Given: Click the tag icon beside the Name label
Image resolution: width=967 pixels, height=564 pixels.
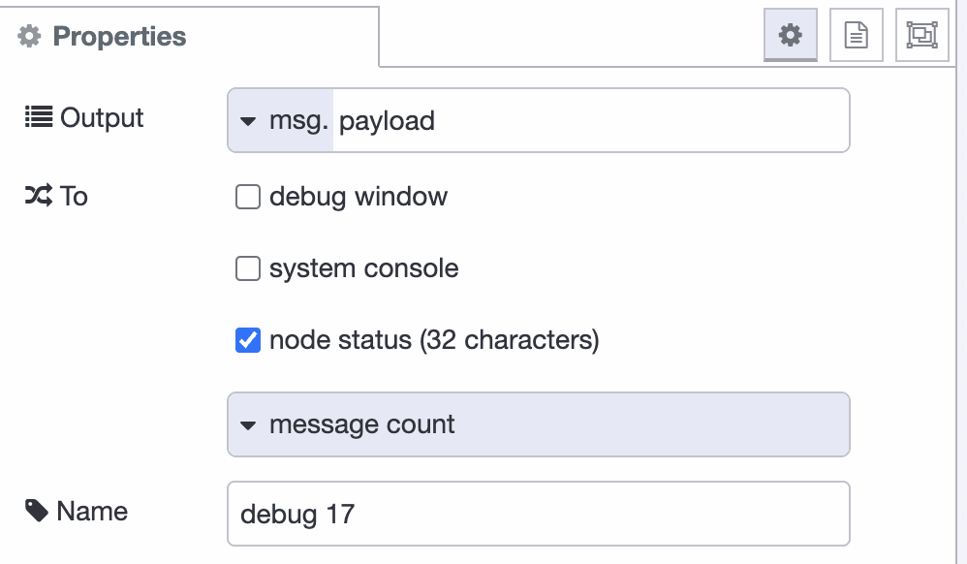Looking at the screenshot, I should (39, 511).
